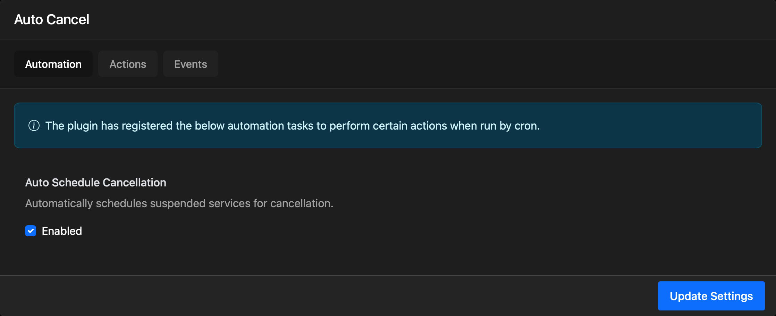The image size is (776, 316).
Task: Click the blue checkmark box beside Enabled
Action: click(x=31, y=231)
